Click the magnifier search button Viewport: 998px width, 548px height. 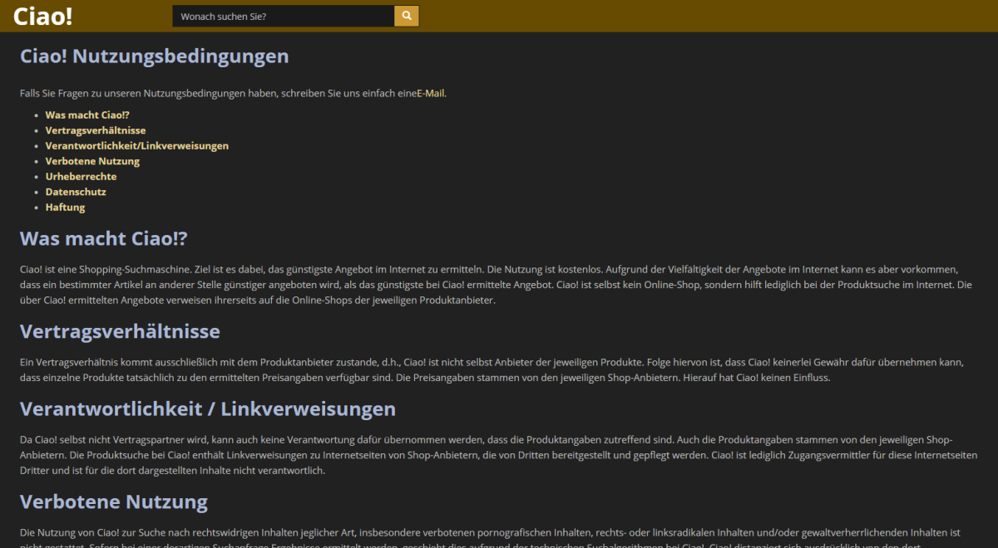(x=407, y=16)
